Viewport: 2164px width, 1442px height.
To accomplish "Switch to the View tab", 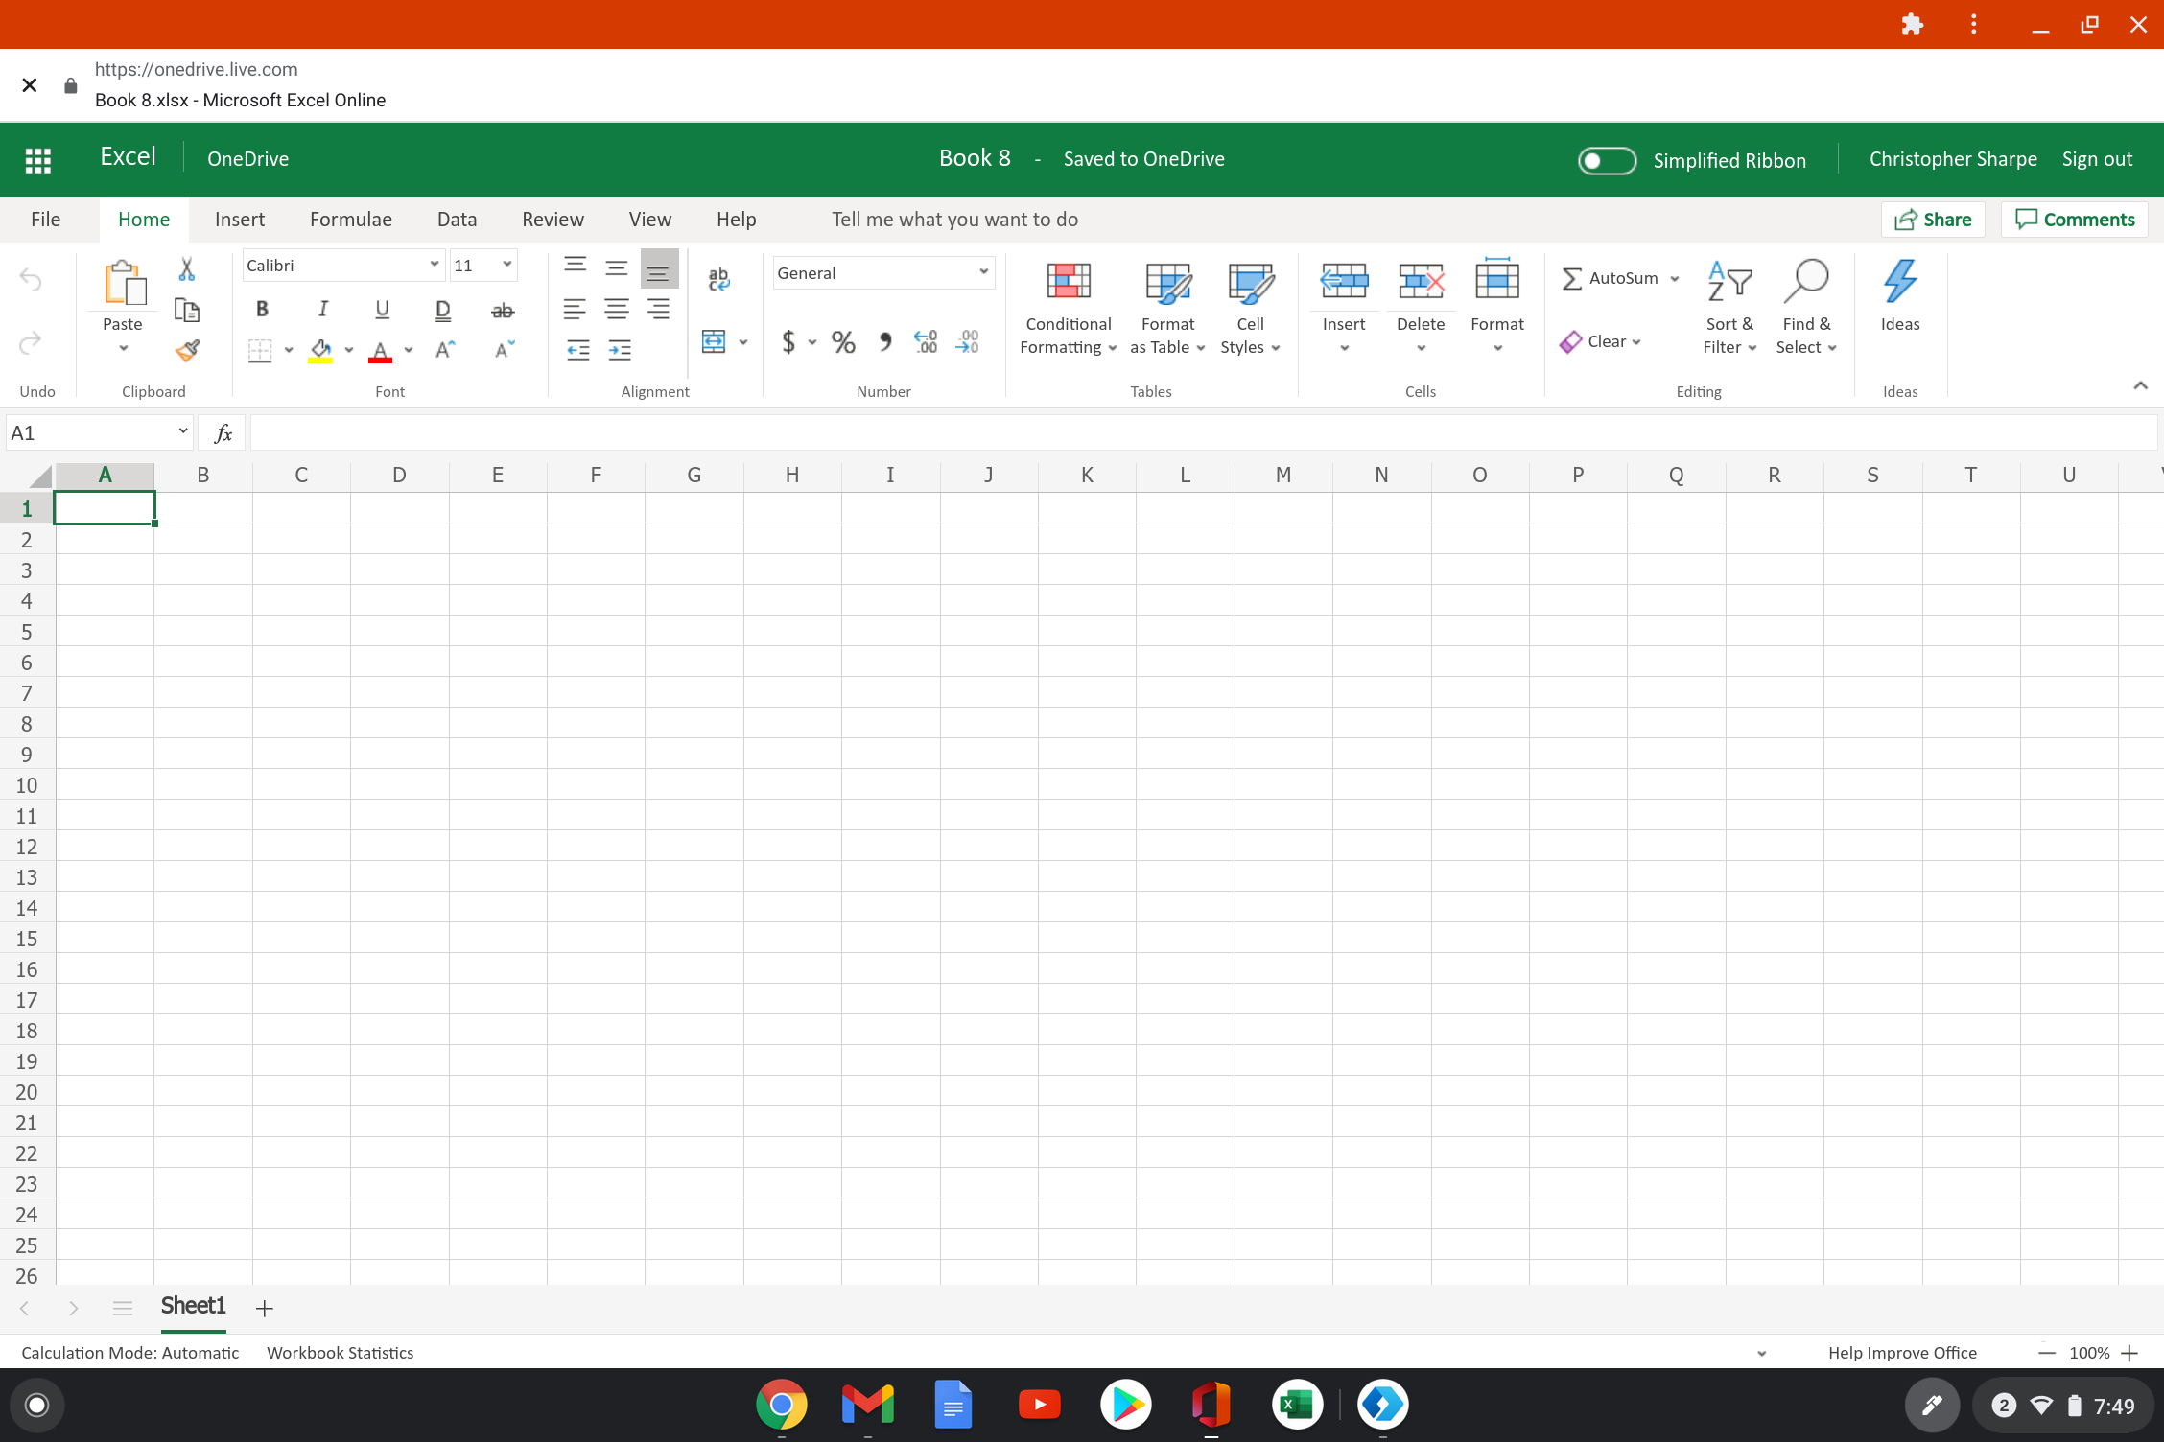I will [649, 220].
